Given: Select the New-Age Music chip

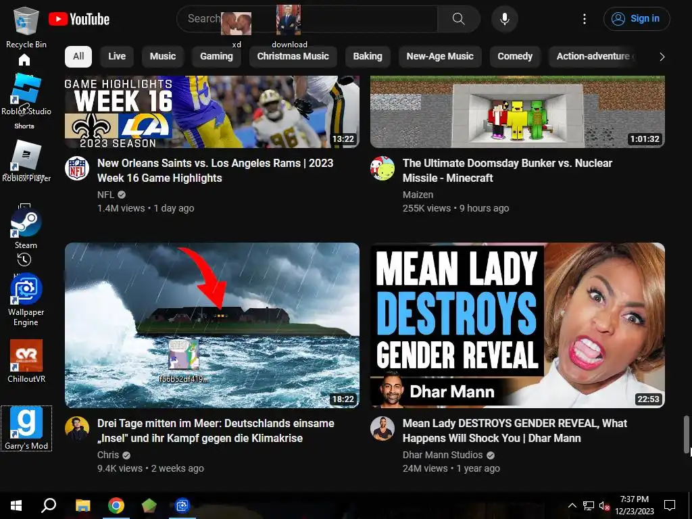Looking at the screenshot, I should [x=440, y=57].
